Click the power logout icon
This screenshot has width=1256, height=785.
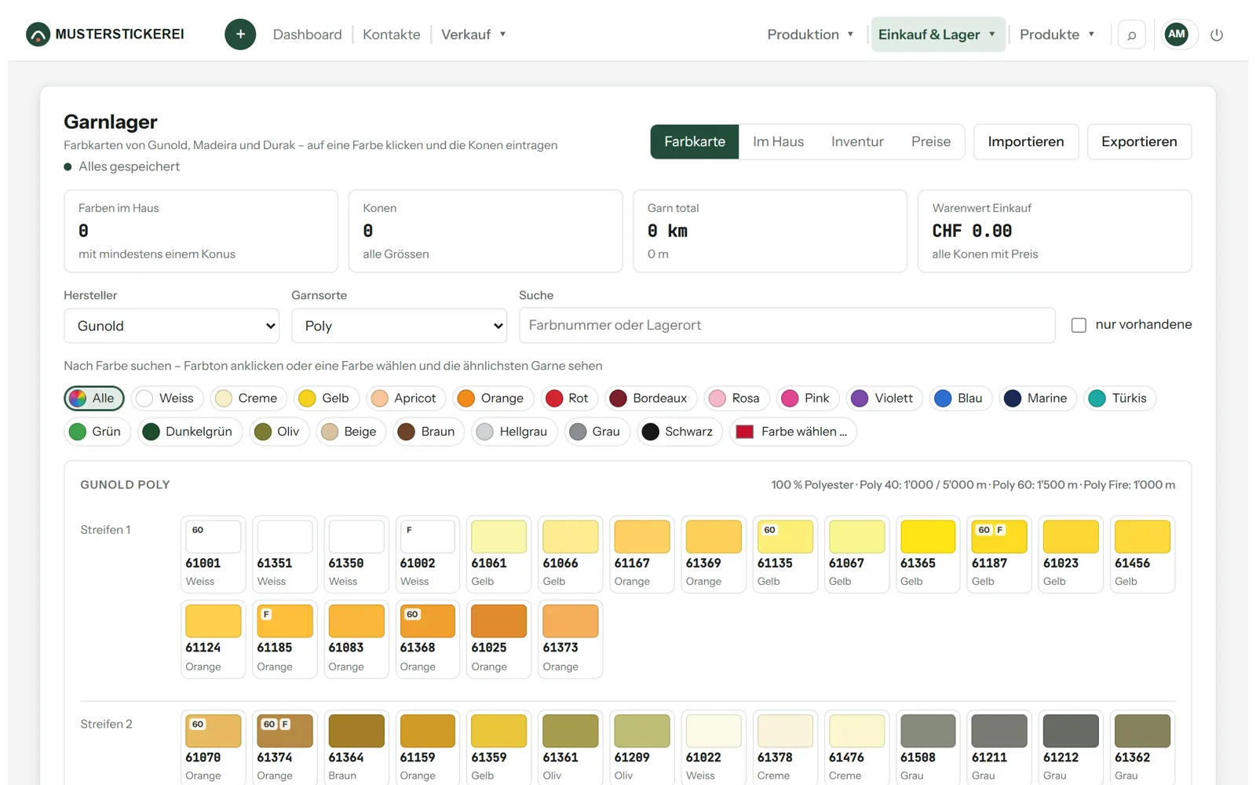click(x=1217, y=35)
